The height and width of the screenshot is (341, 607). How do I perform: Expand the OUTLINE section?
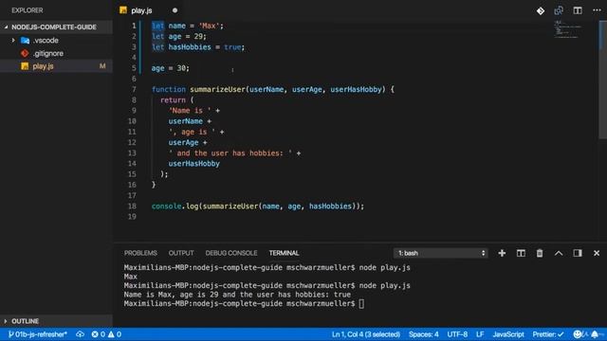click(56, 321)
